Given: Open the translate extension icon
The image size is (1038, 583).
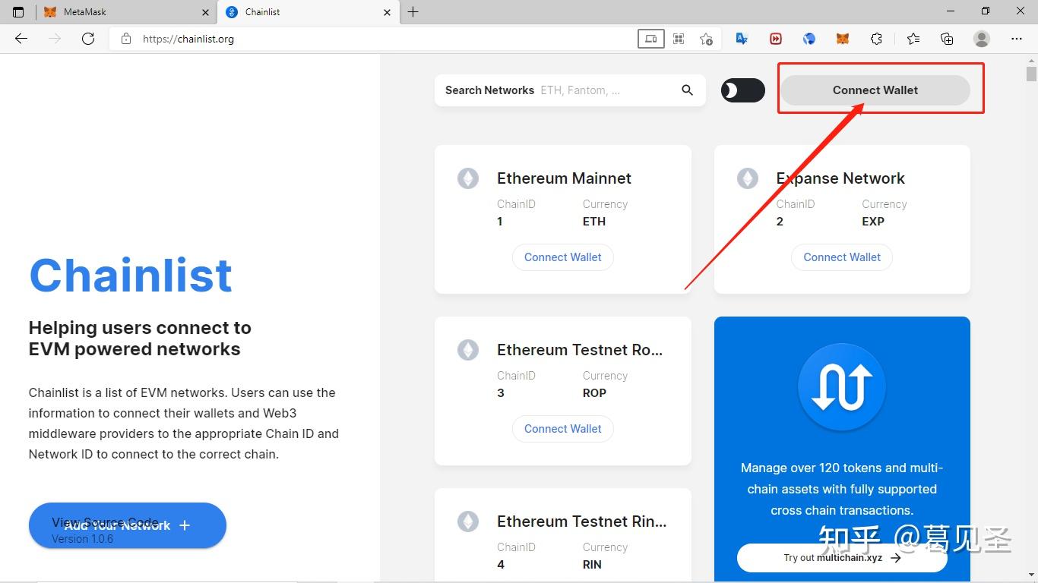Looking at the screenshot, I should coord(742,39).
